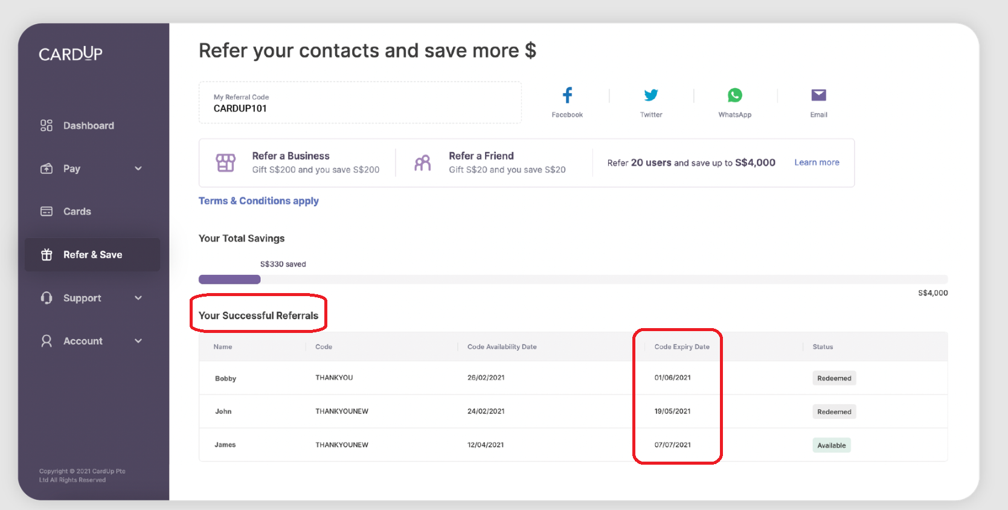Image resolution: width=1008 pixels, height=510 pixels.
Task: Click the Code Expiry Date column header
Action: (682, 347)
